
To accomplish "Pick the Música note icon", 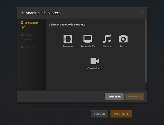I will point(107,39).
